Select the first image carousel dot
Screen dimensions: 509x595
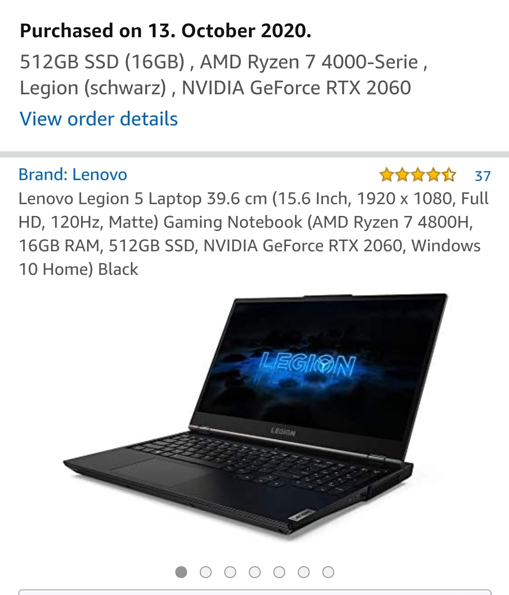coord(181,572)
